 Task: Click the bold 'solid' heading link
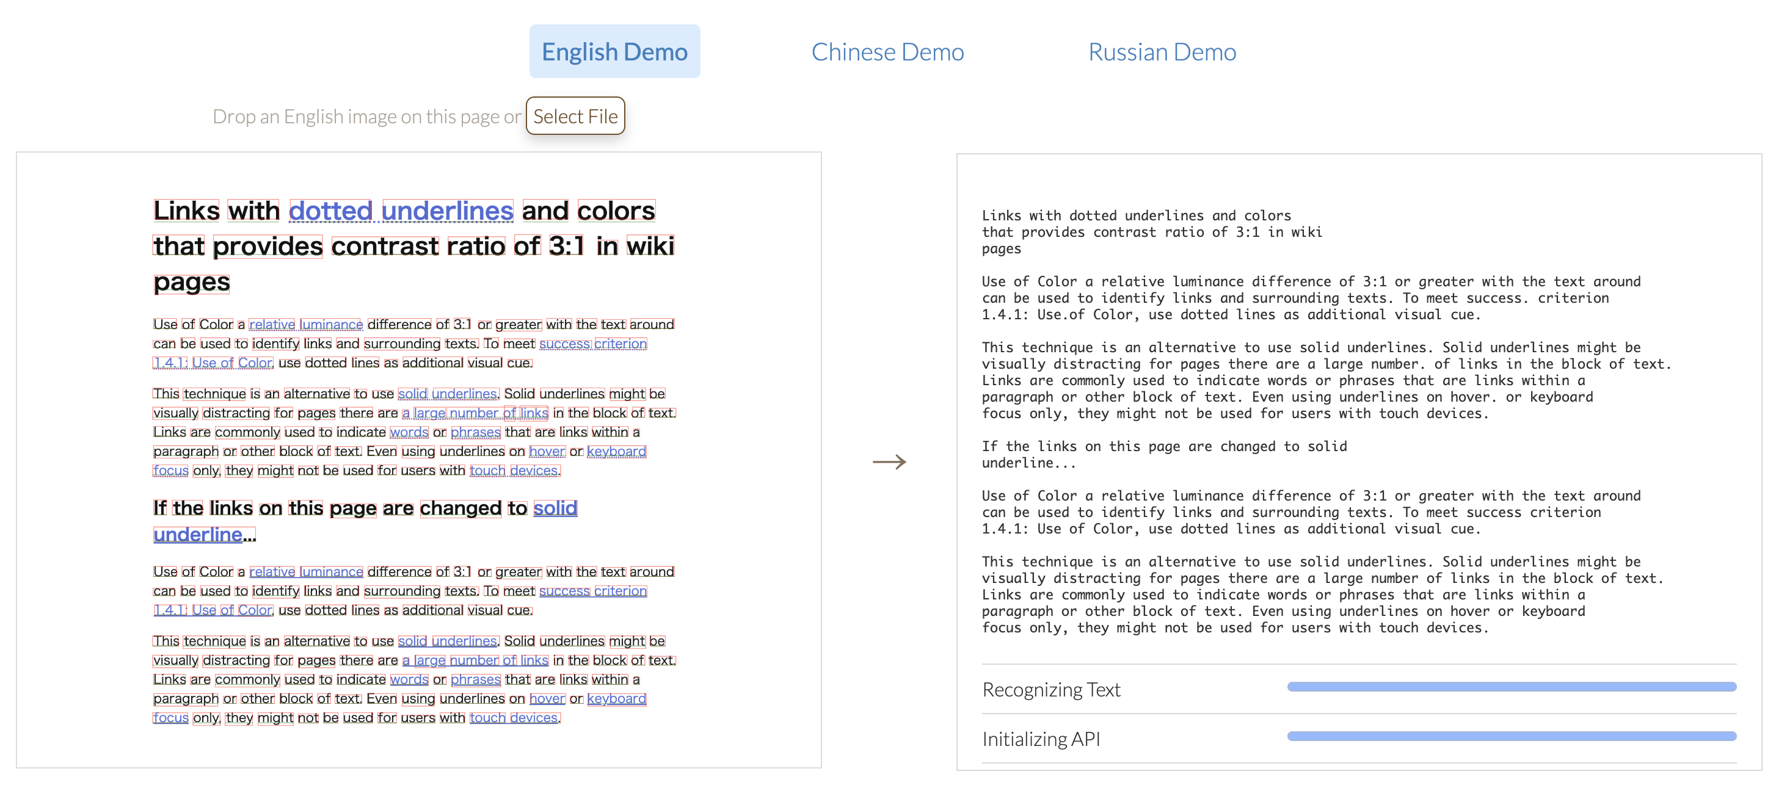pos(555,508)
